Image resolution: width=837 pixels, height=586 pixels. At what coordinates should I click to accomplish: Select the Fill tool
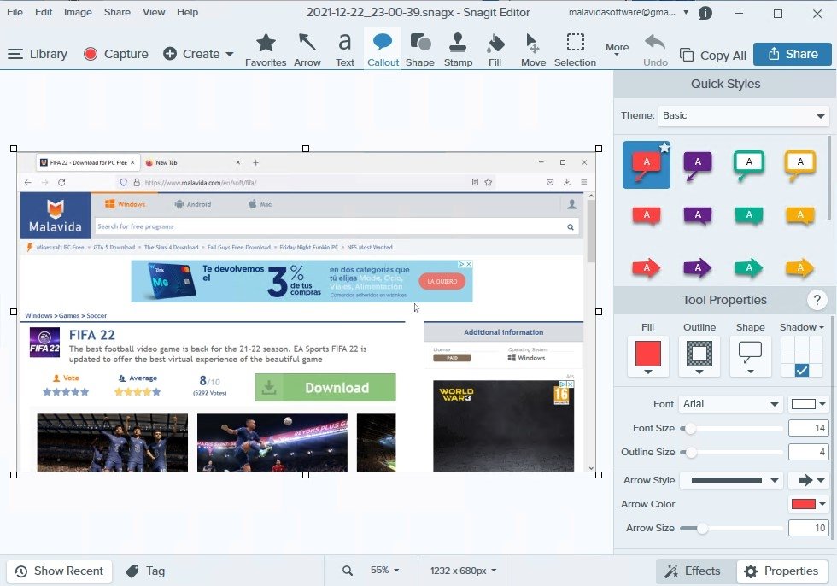495,50
